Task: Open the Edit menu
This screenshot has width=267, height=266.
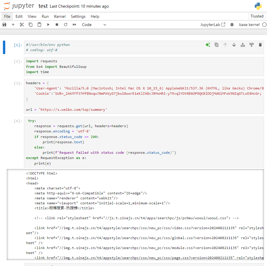Action: [x=19, y=16]
